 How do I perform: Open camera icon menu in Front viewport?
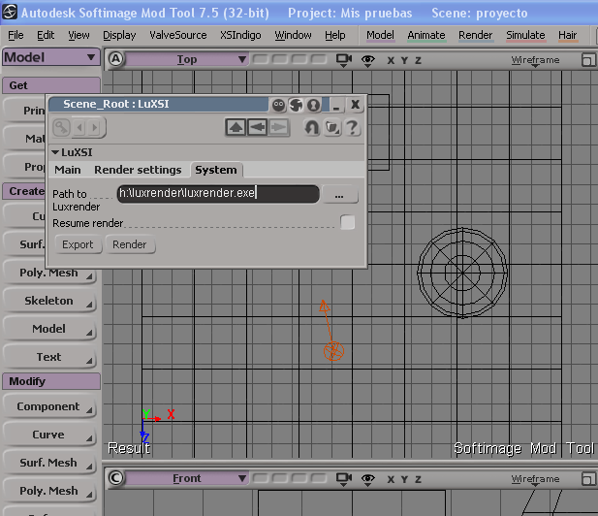coord(344,478)
